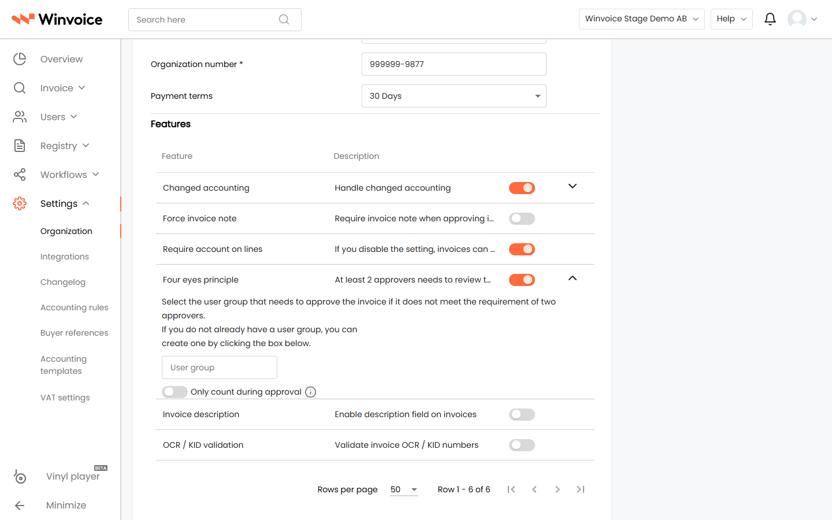Open the Help dropdown
Viewport: 832px width, 520px height.
pos(731,19)
